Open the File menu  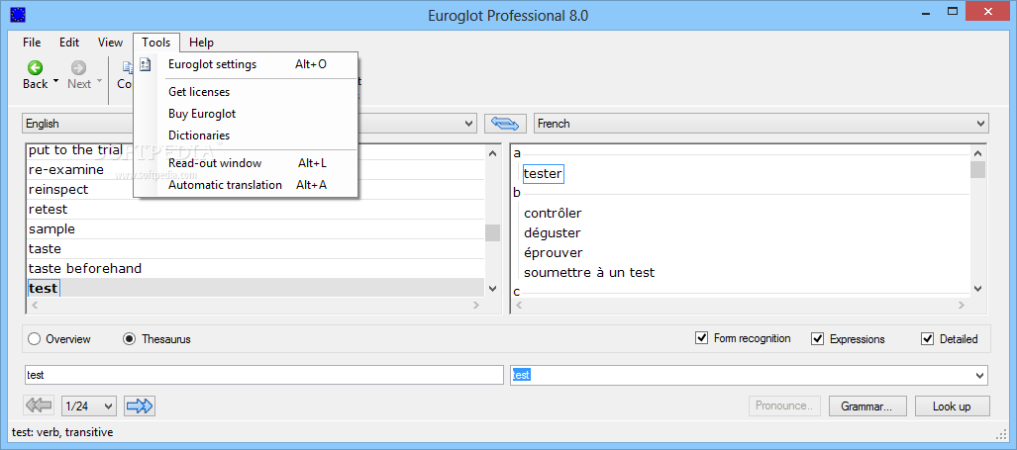coord(31,43)
